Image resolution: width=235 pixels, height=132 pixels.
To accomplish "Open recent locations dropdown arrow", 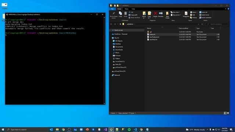I will (117, 24).
